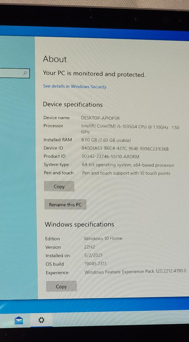
Task: Click the About page heading
Action: 55,59
